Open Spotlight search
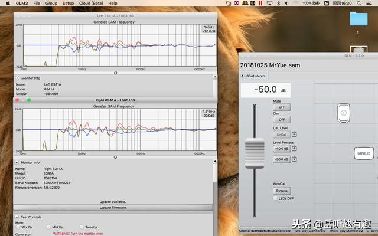 click(x=359, y=3)
